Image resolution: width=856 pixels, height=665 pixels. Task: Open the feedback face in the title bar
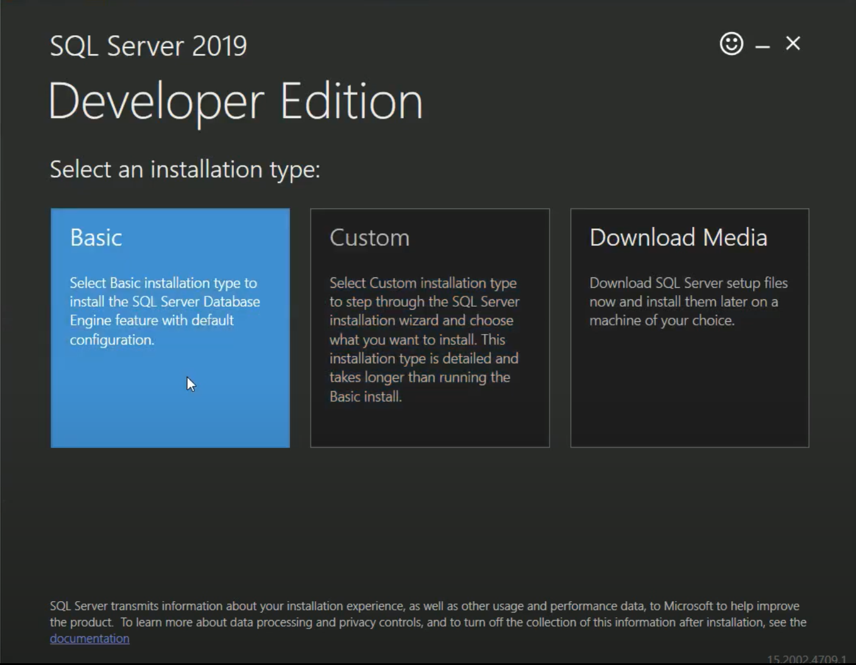tap(730, 44)
